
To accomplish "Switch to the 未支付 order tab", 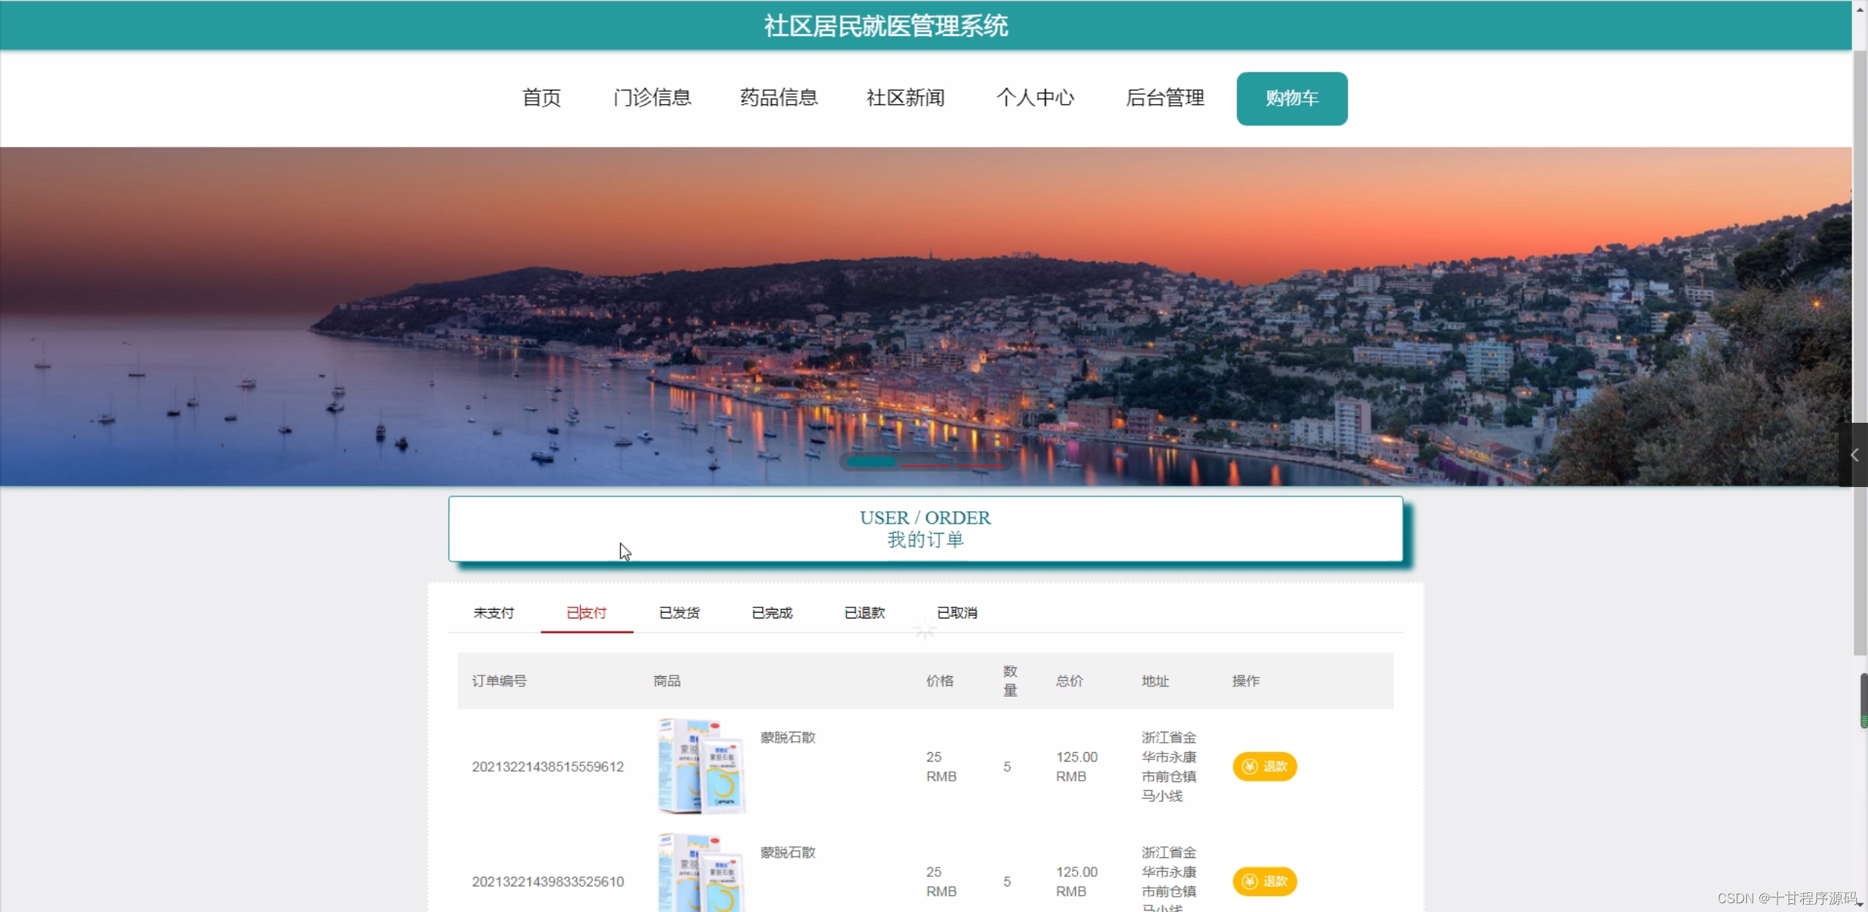I will pos(494,613).
